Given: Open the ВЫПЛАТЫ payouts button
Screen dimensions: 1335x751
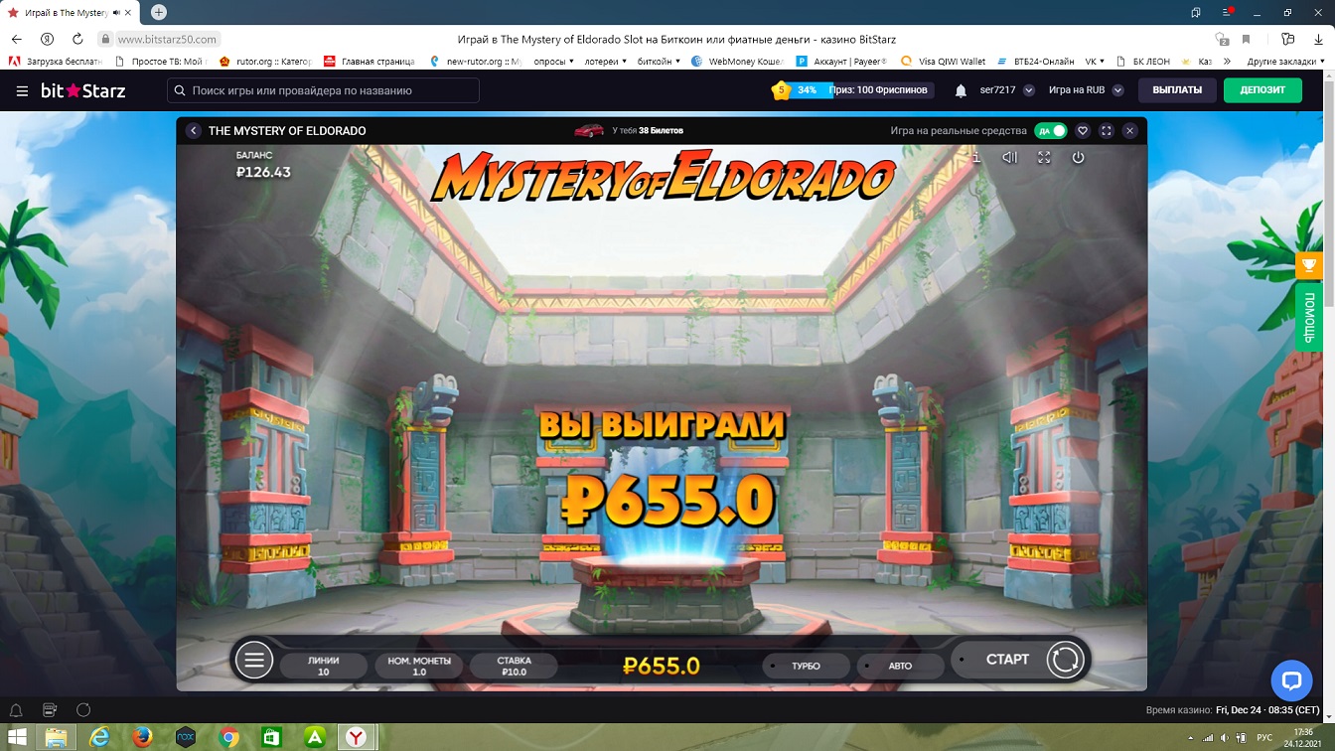Looking at the screenshot, I should [1177, 90].
